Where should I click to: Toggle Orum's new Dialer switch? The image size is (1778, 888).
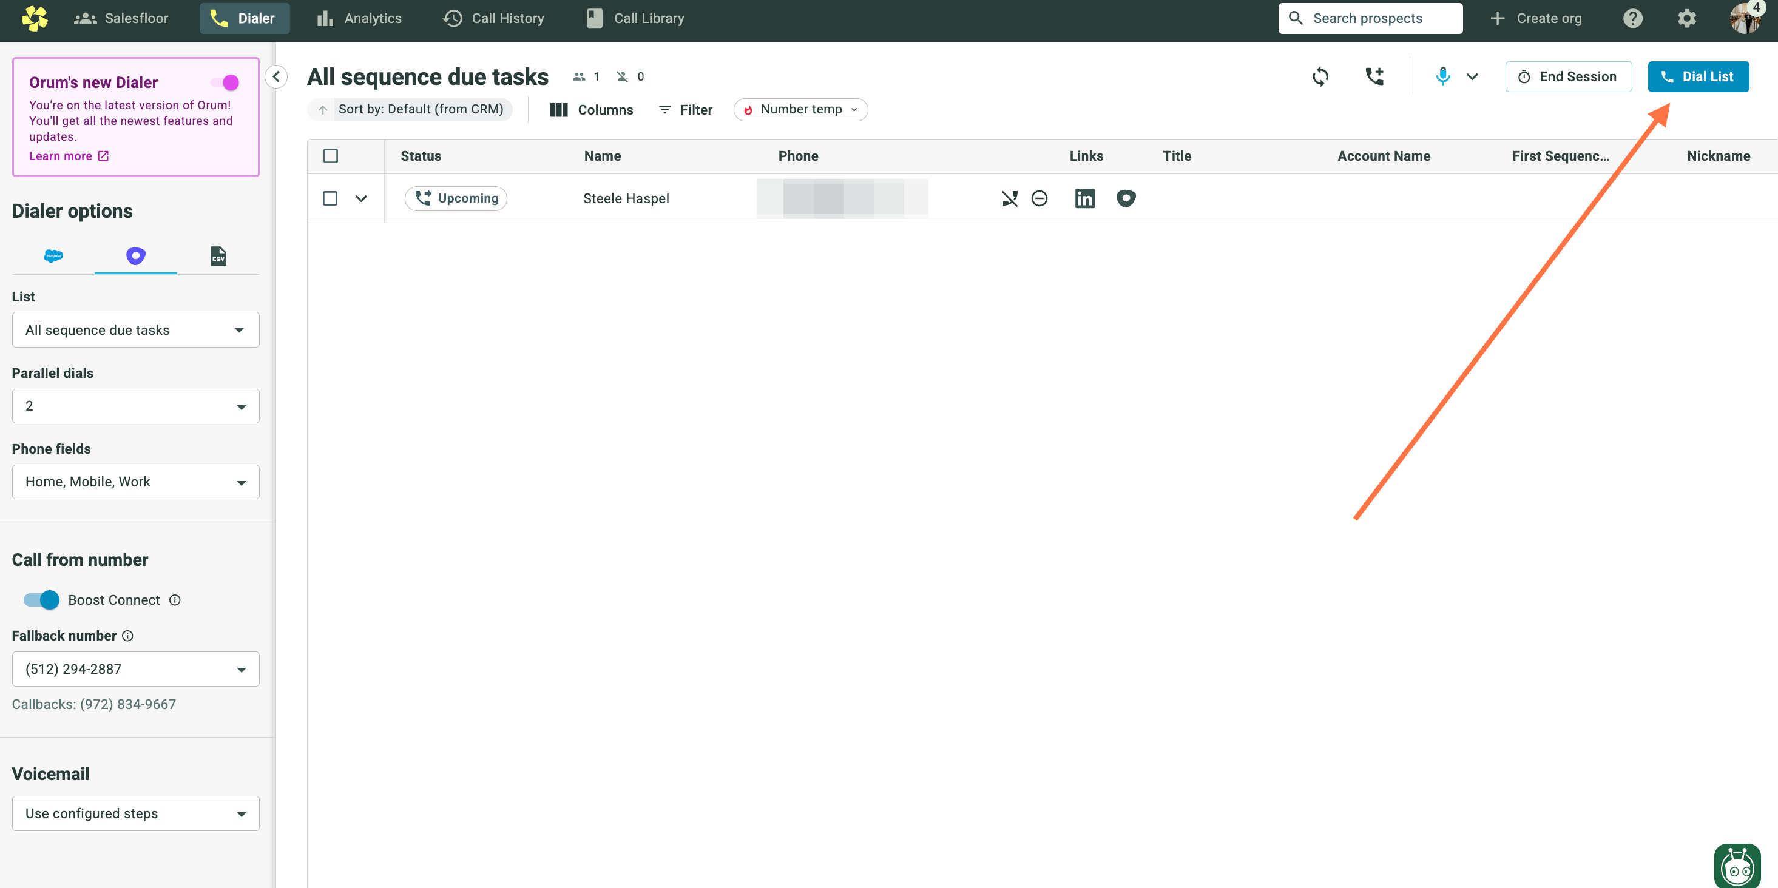[225, 83]
